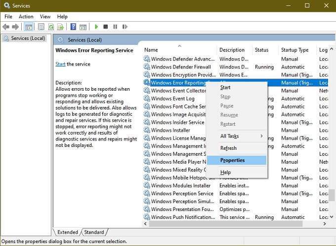This screenshot has width=336, height=246.
Task: Click the Stop Service square toolbar icon
Action: click(106, 27)
